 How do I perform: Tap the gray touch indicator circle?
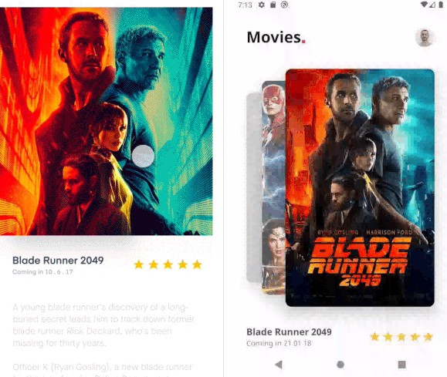[143, 156]
